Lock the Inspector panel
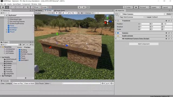 click(x=169, y=11)
